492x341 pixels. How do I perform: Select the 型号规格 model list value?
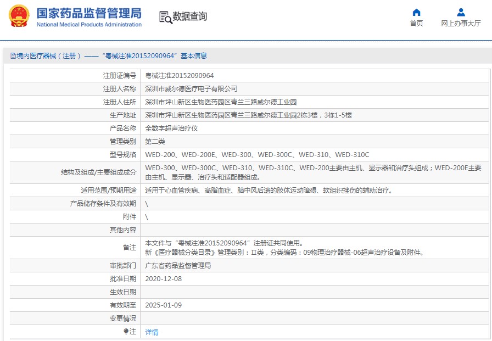coord(258,155)
